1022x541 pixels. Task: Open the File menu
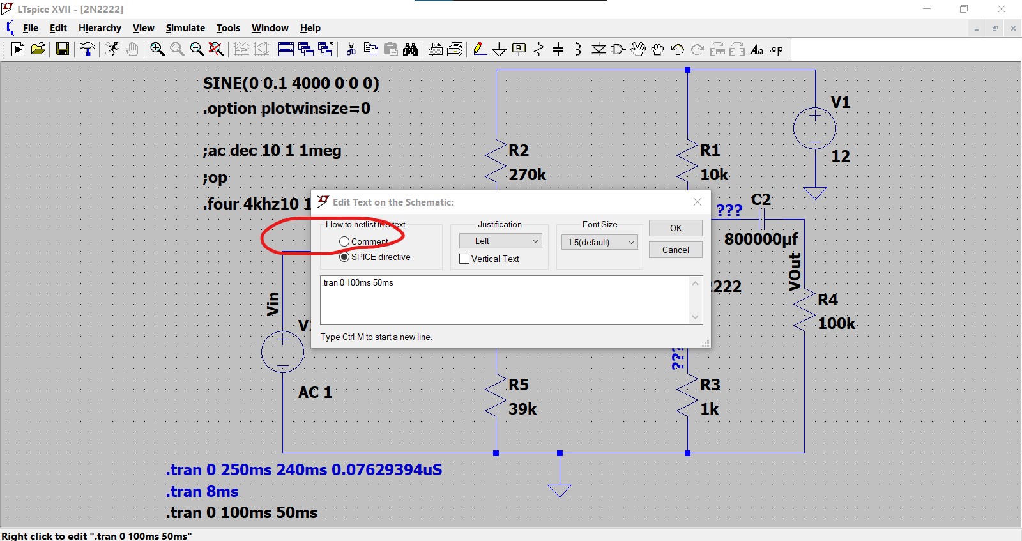[x=30, y=28]
